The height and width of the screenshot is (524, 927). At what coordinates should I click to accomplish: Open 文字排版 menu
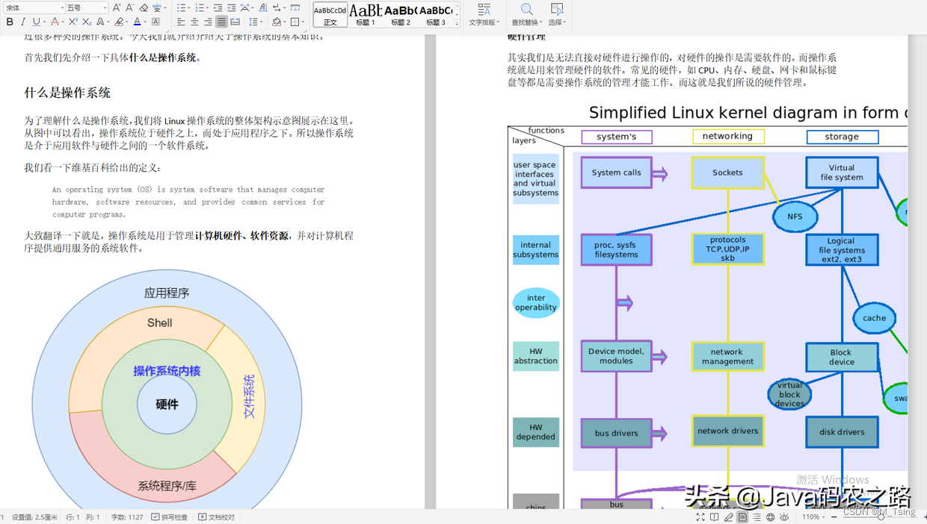(484, 14)
